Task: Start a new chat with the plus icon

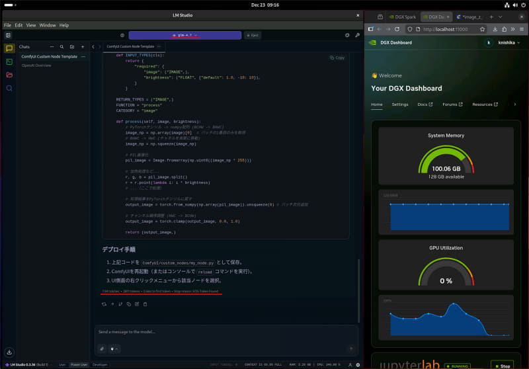Action: tap(82, 47)
